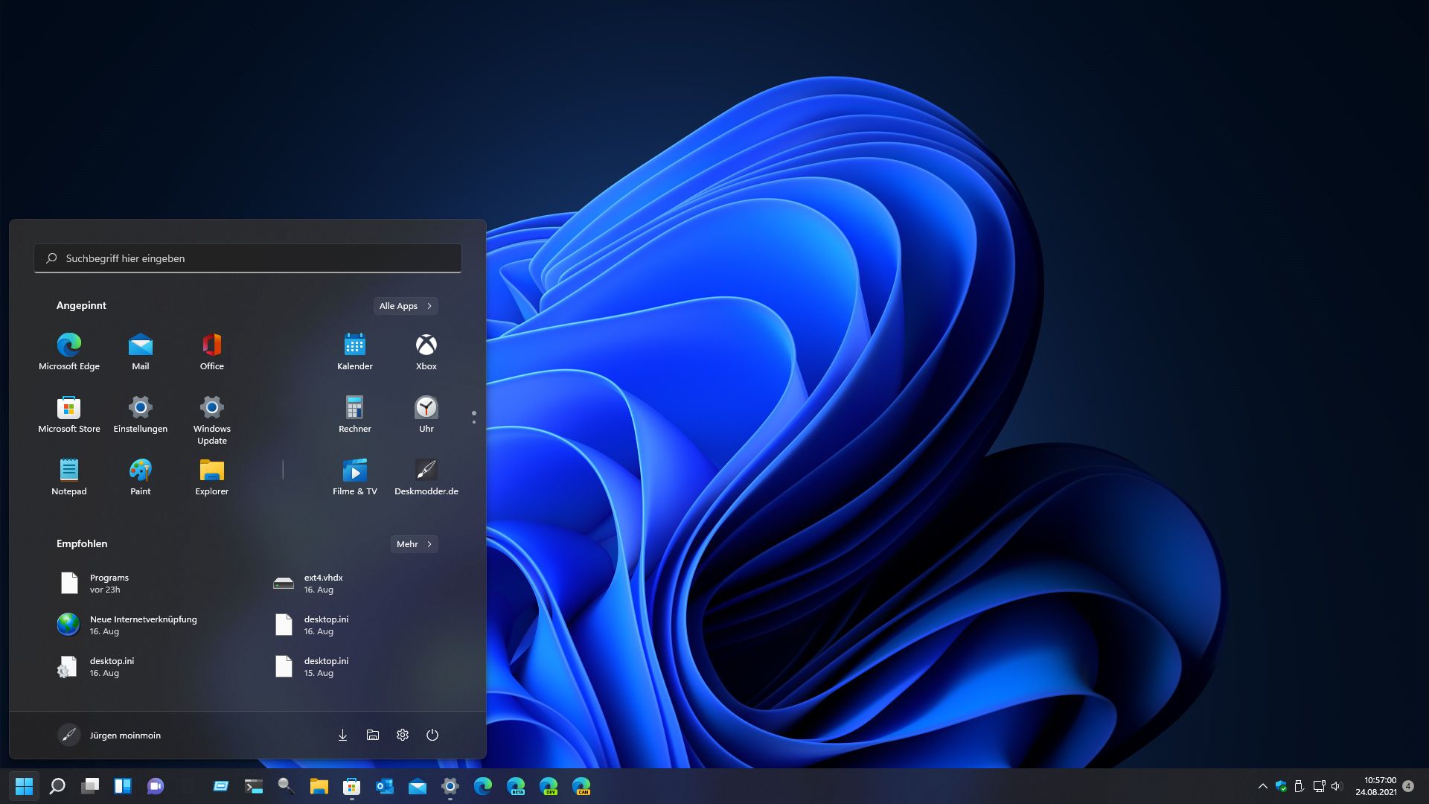Open the pinned Explorer app
Screen dimensions: 1429x804
[212, 476]
